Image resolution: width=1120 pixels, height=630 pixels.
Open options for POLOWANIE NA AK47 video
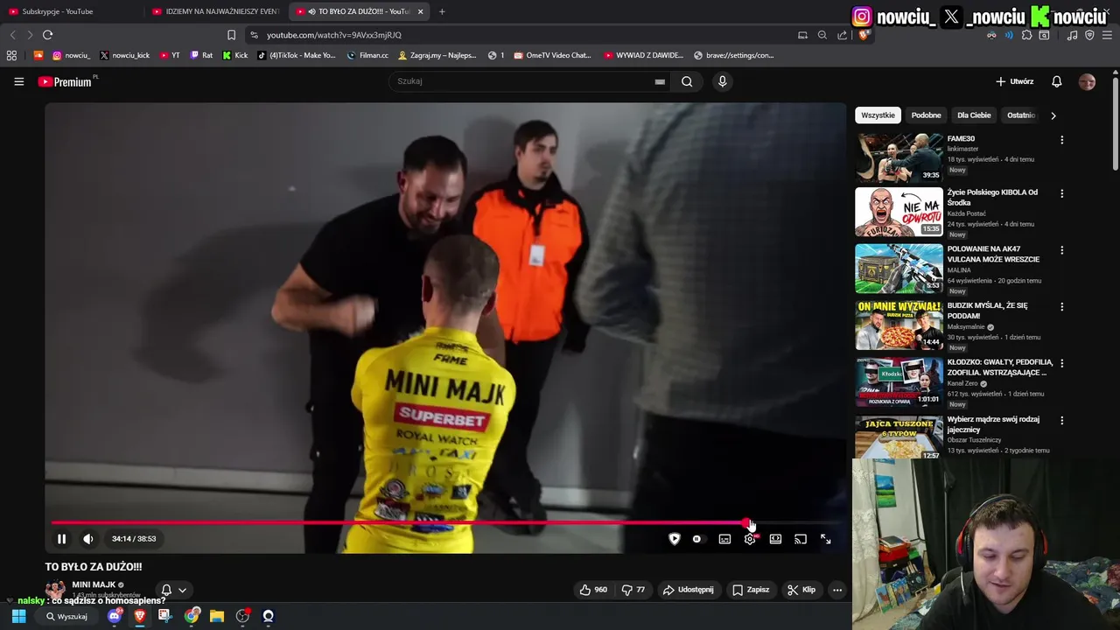[1061, 250]
